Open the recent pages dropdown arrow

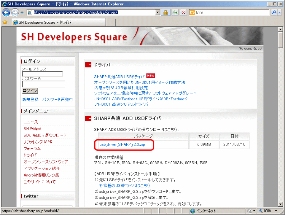click(x=22, y=13)
